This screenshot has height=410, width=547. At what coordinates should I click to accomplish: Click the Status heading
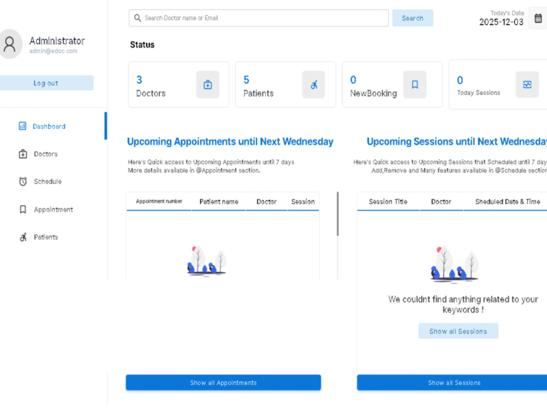tap(142, 45)
